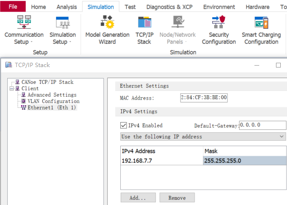Click the Default-Gateway input field
This screenshot has width=287, height=205.
pos(263,125)
